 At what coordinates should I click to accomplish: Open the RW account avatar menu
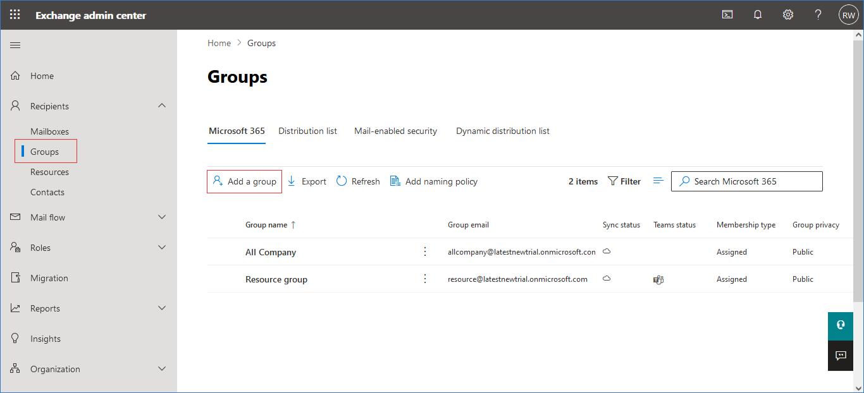[848, 15]
